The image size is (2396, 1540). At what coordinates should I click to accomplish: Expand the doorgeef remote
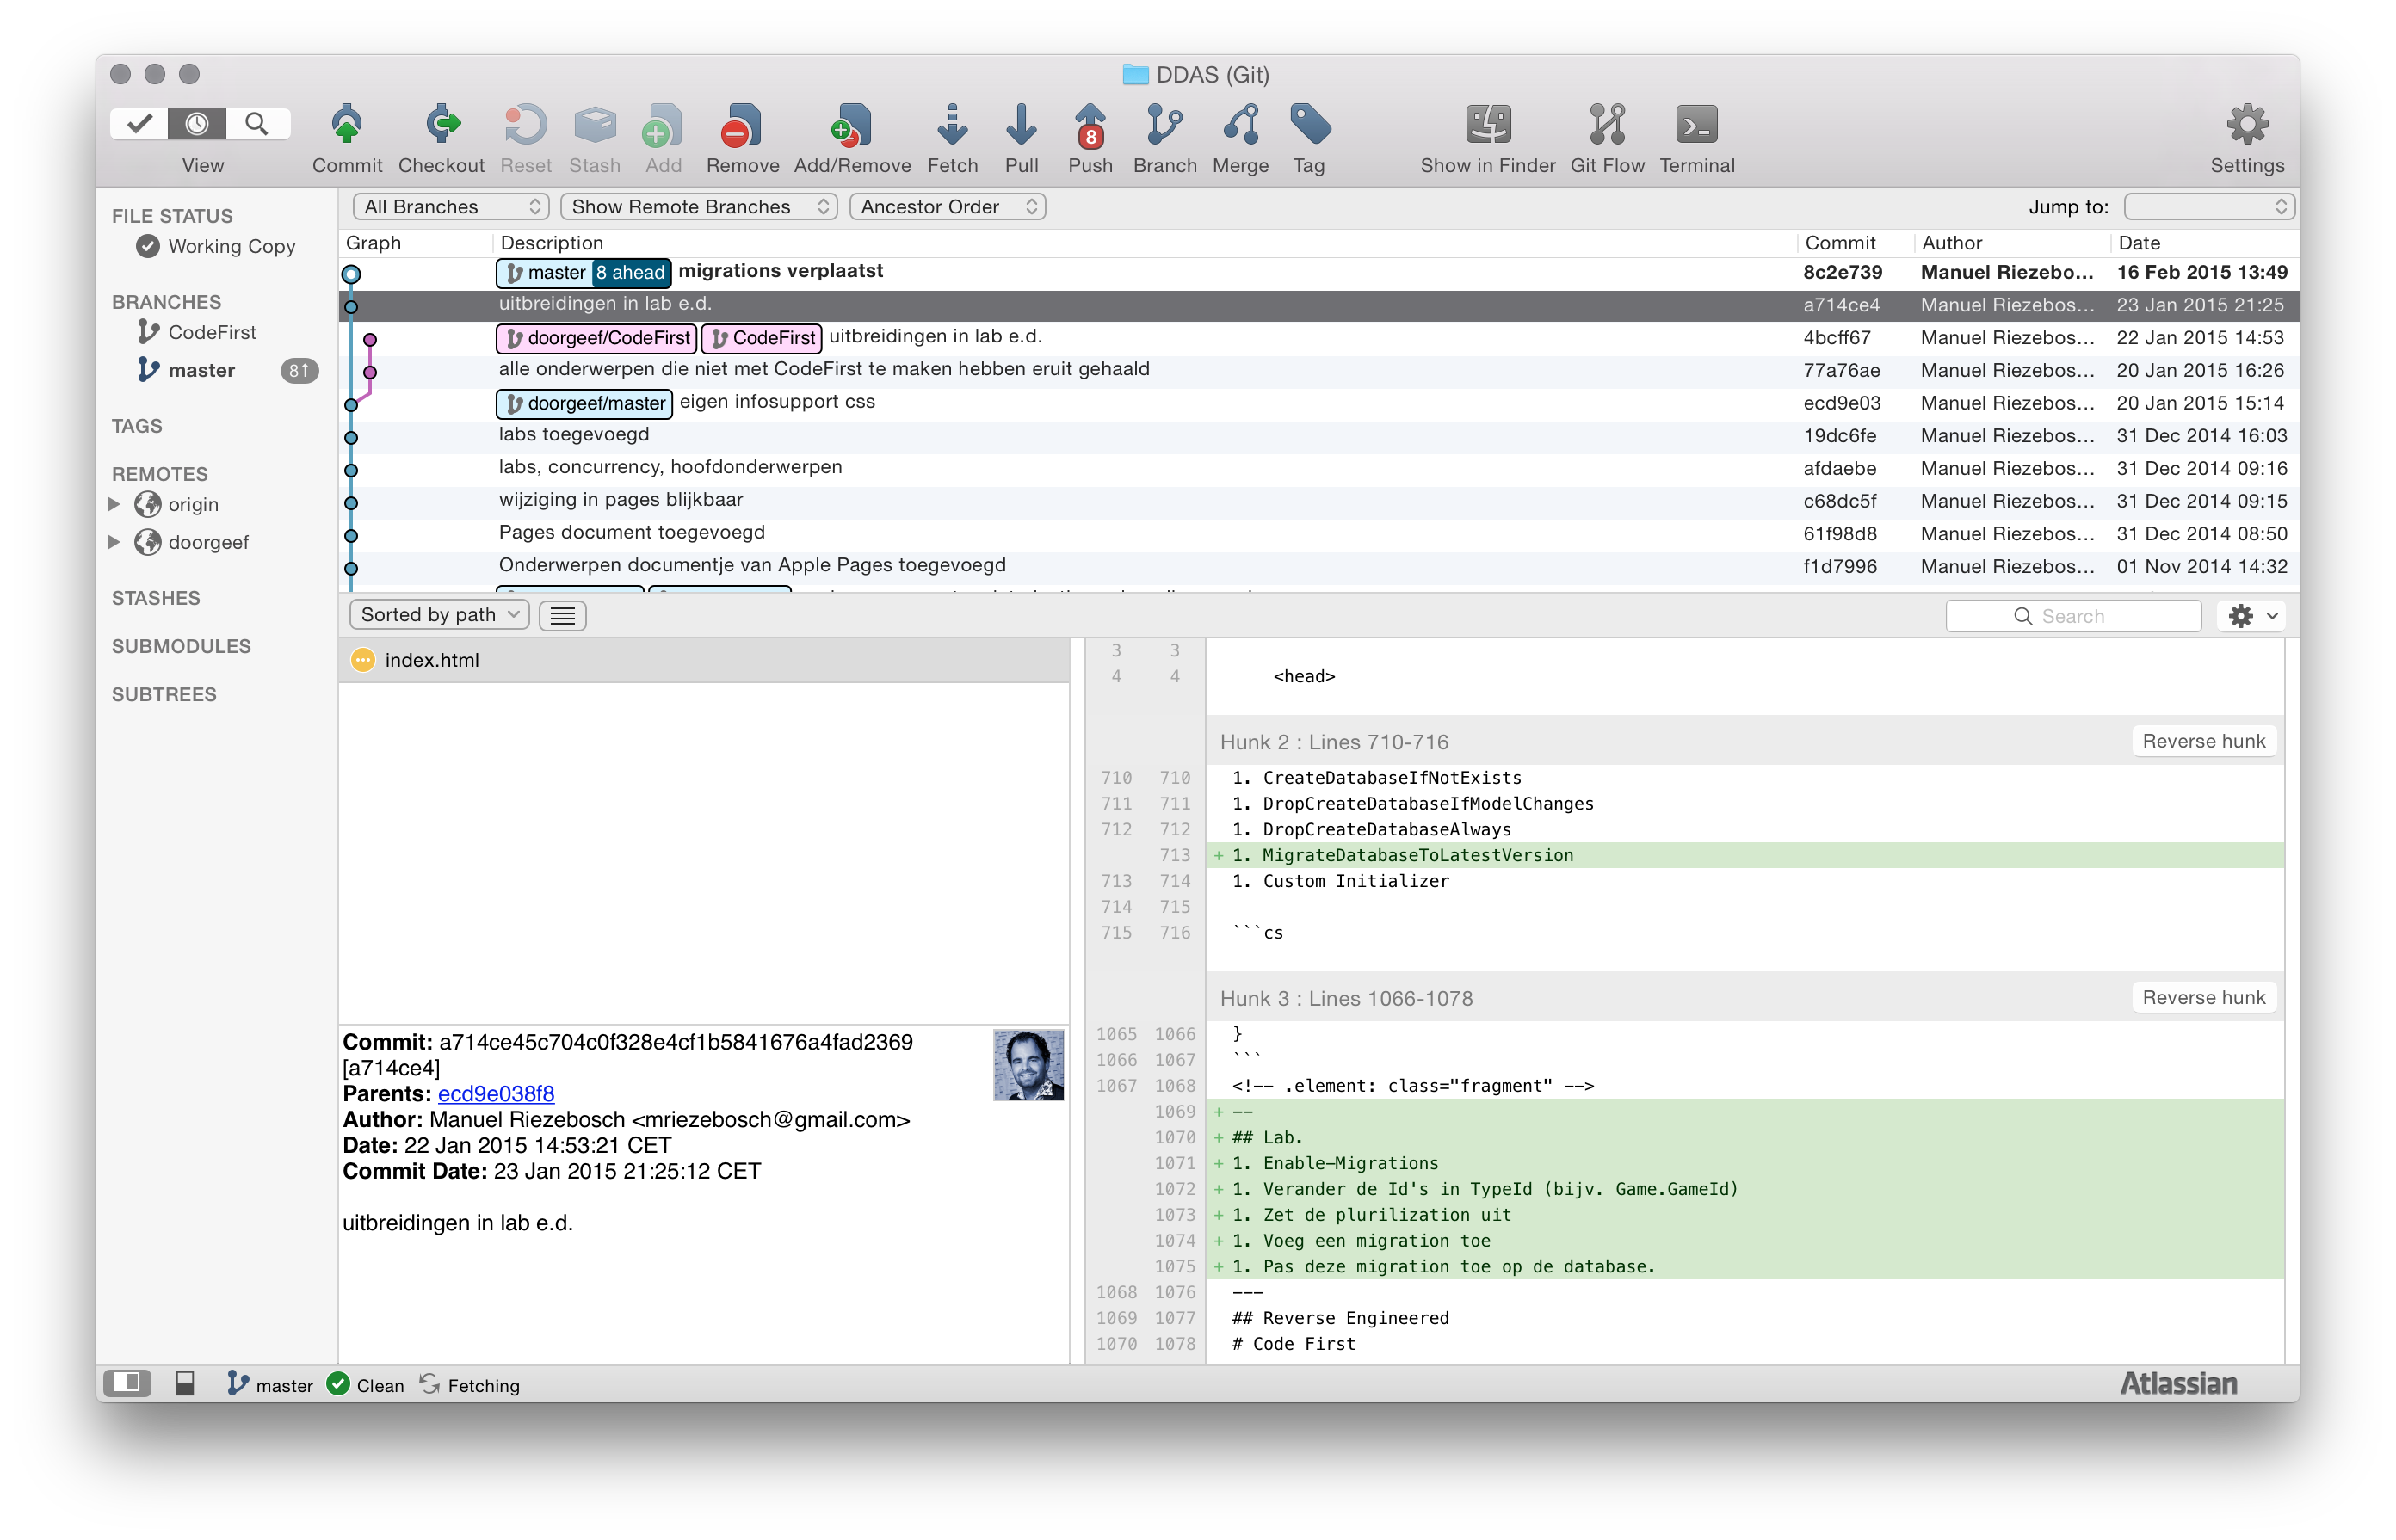114,542
